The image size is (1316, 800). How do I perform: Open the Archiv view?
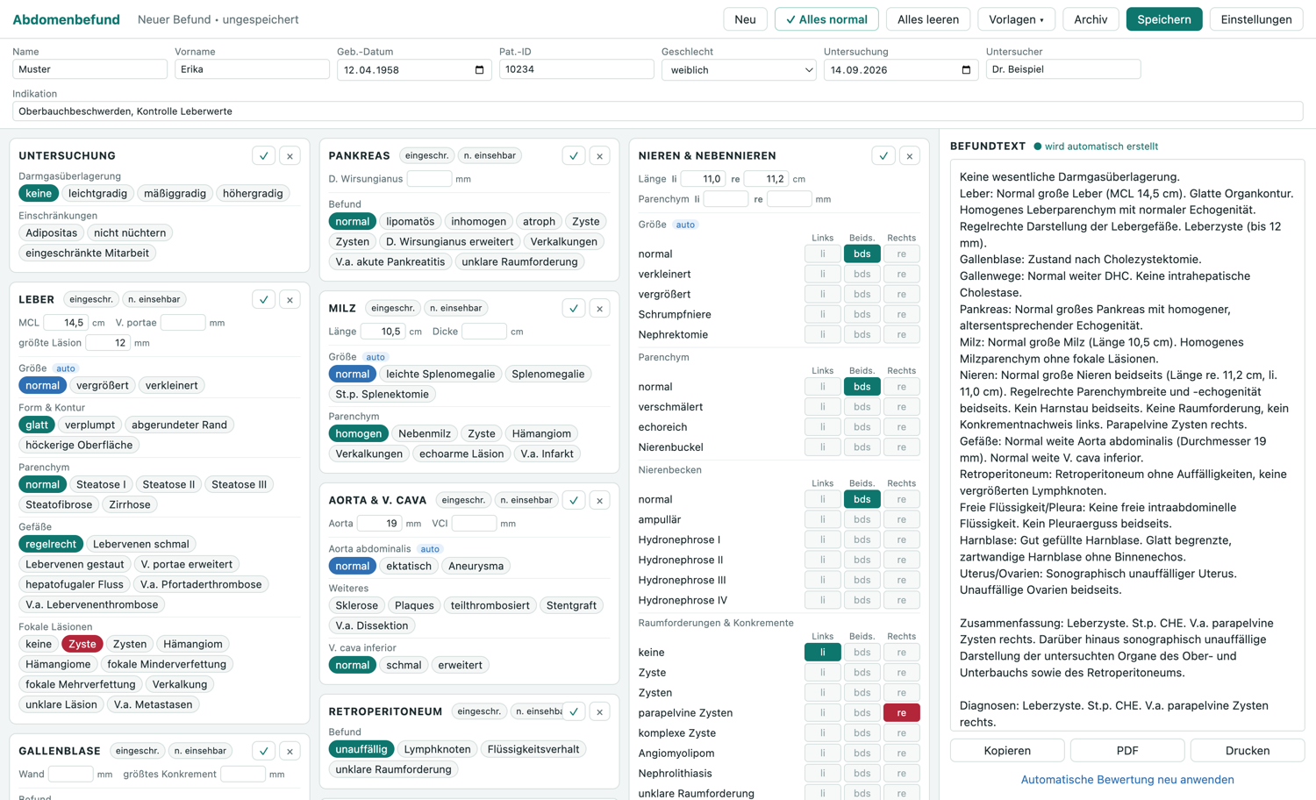pos(1091,19)
